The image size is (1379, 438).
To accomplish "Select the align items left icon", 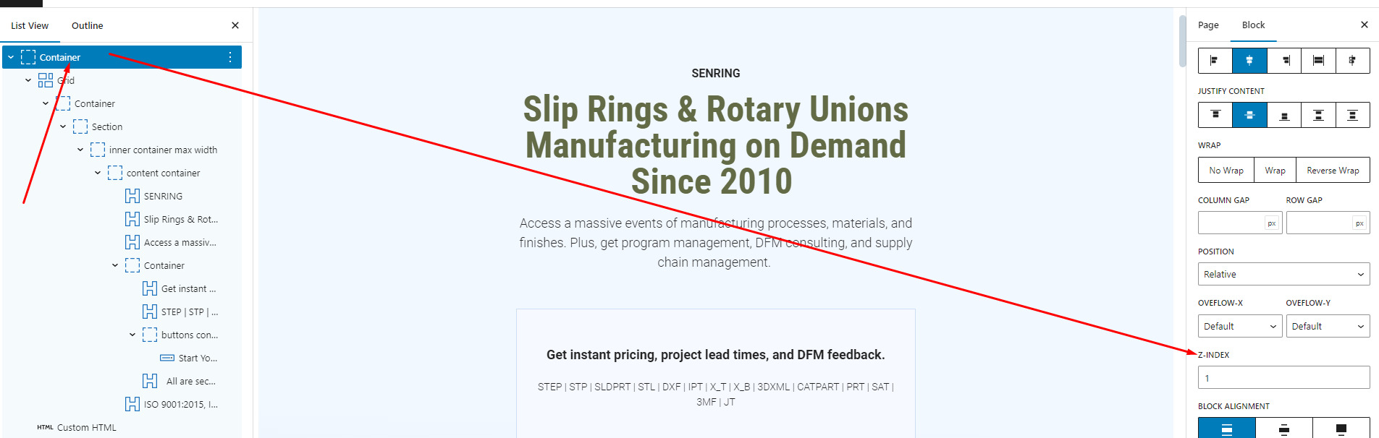I will coord(1215,61).
